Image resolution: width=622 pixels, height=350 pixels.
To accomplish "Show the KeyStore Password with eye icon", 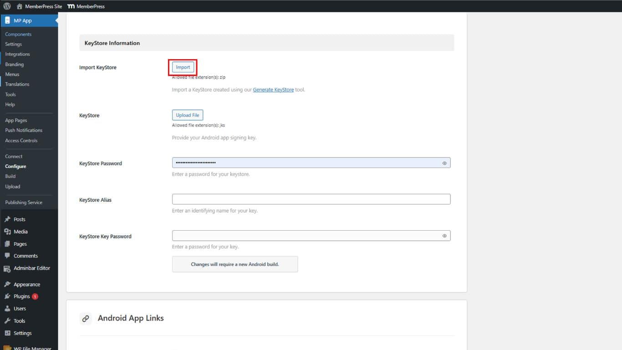I will pyautogui.click(x=444, y=163).
